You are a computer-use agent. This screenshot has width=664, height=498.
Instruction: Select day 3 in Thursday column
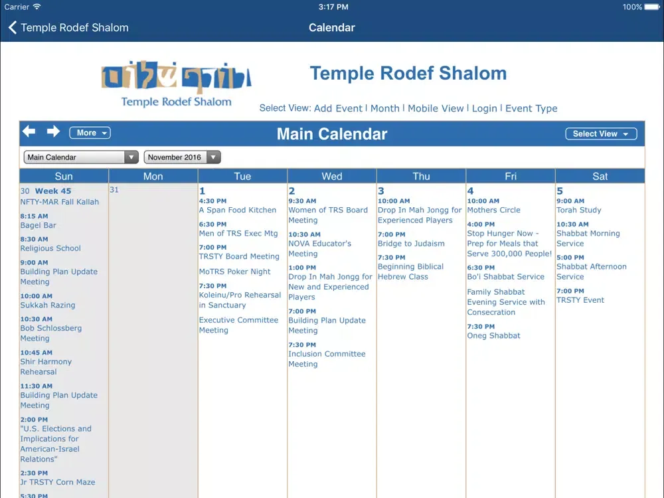coord(381,191)
